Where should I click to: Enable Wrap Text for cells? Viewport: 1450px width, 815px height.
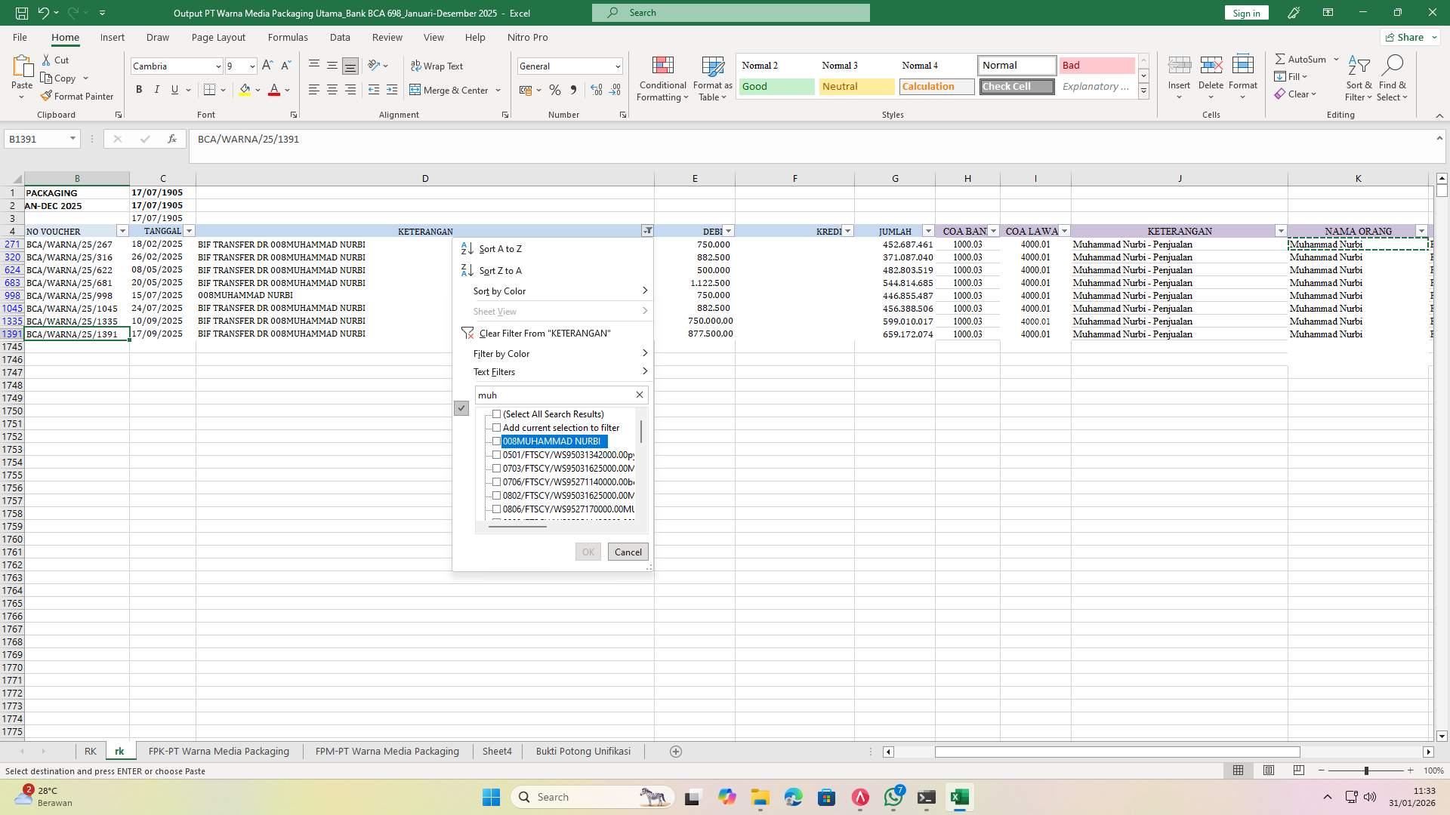[437, 66]
